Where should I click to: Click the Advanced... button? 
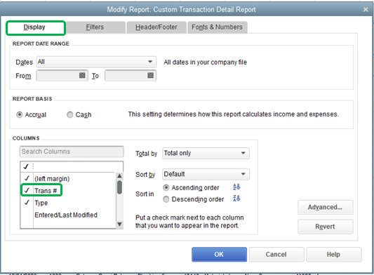coord(326,207)
